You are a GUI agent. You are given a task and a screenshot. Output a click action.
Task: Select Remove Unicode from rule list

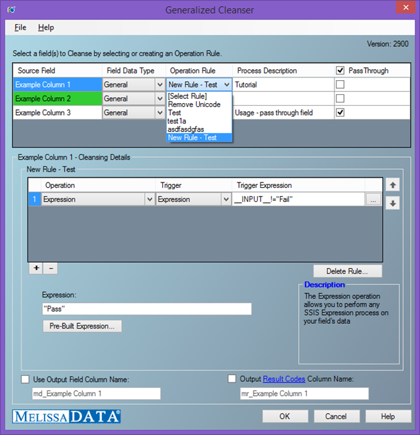pos(194,104)
